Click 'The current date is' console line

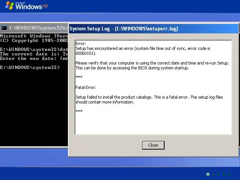34,54
